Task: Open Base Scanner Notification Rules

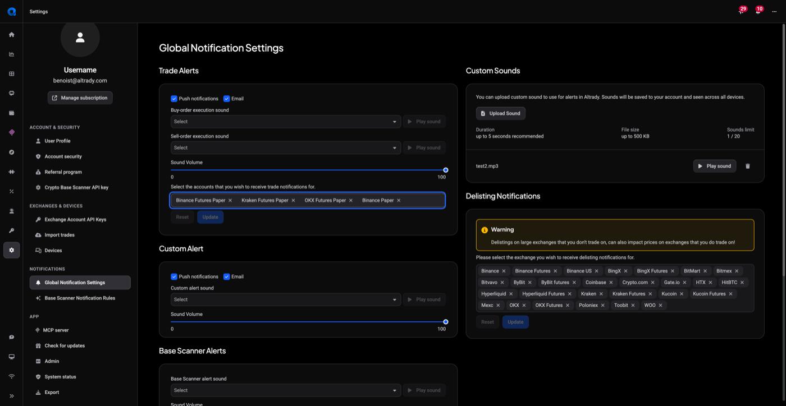Action: click(x=80, y=298)
